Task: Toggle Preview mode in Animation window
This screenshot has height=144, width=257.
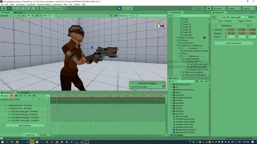Action: coord(4,96)
